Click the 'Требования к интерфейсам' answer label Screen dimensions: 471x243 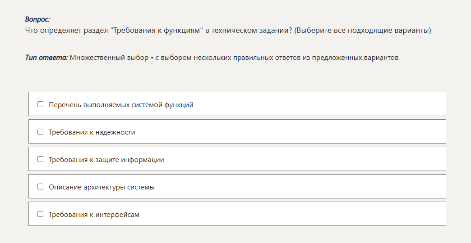click(94, 215)
